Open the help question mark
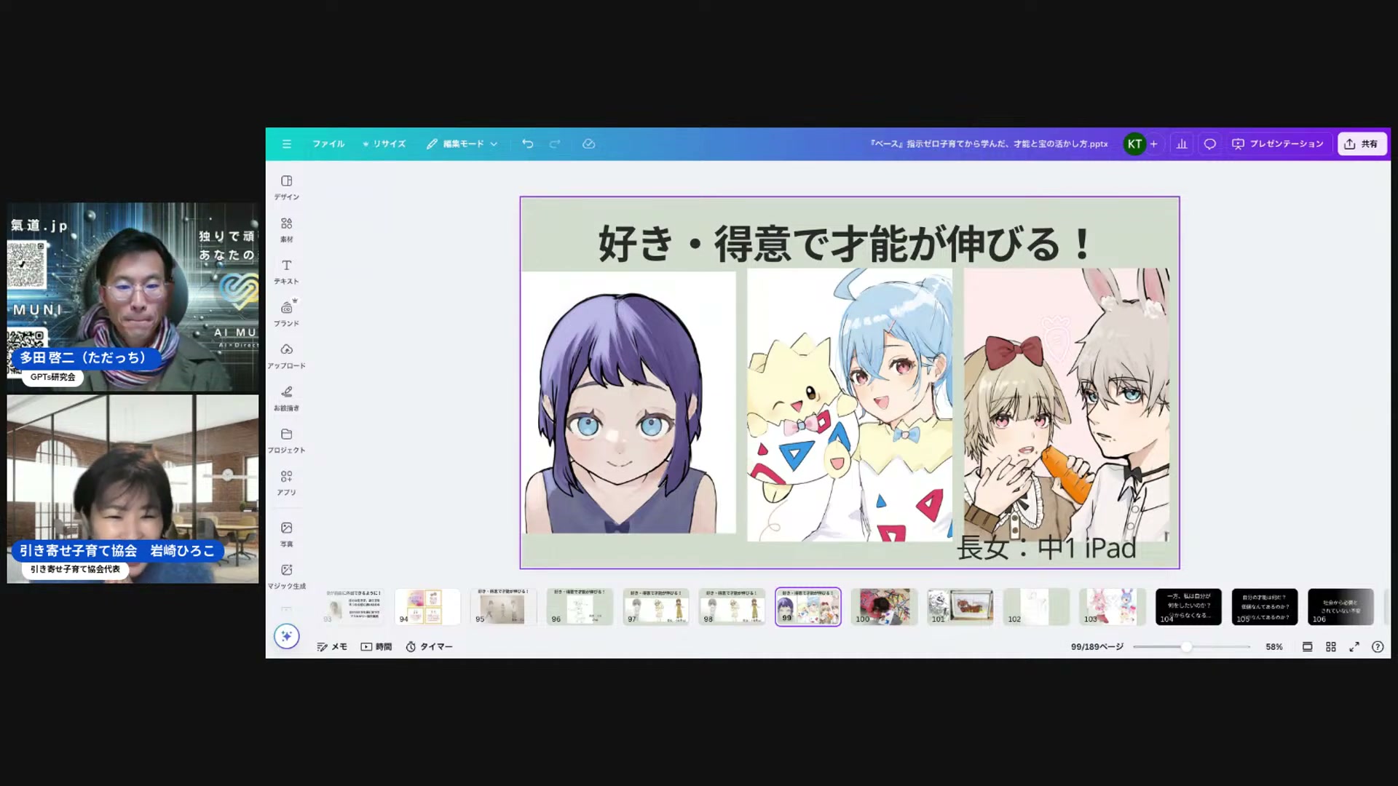 point(1378,646)
